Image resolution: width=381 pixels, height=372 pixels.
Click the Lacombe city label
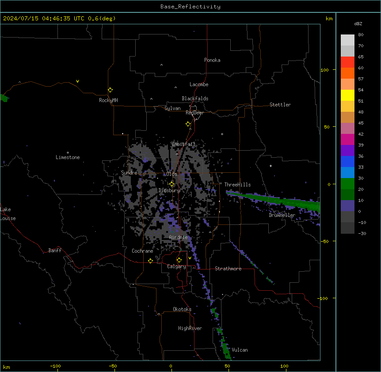[199, 84]
